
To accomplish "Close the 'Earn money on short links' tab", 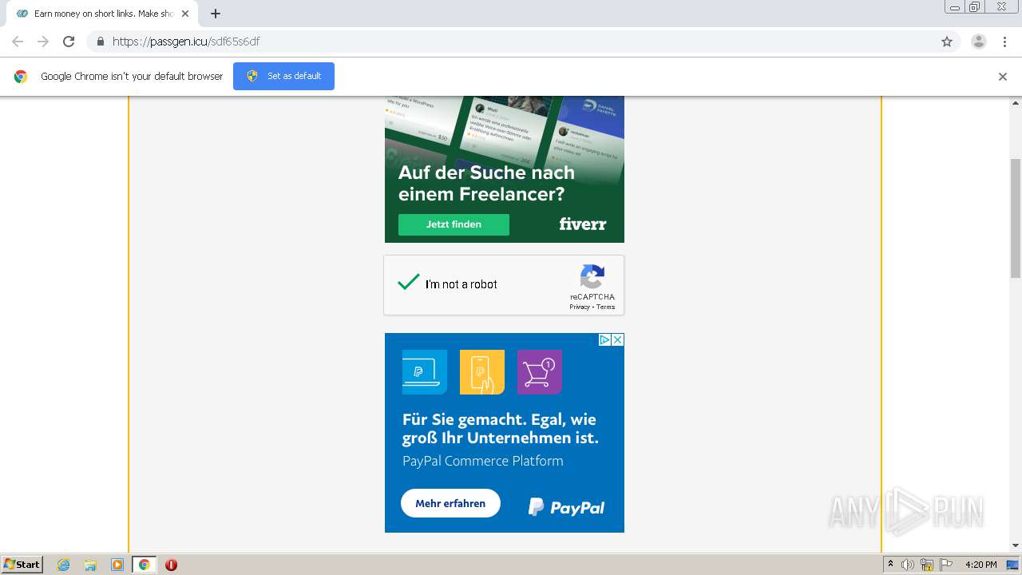I will [x=185, y=14].
